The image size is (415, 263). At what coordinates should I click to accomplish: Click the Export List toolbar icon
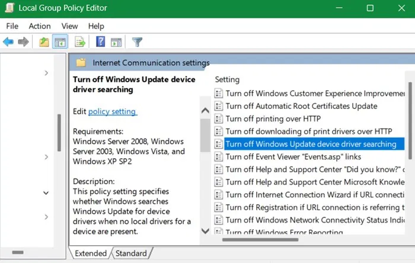click(80, 42)
